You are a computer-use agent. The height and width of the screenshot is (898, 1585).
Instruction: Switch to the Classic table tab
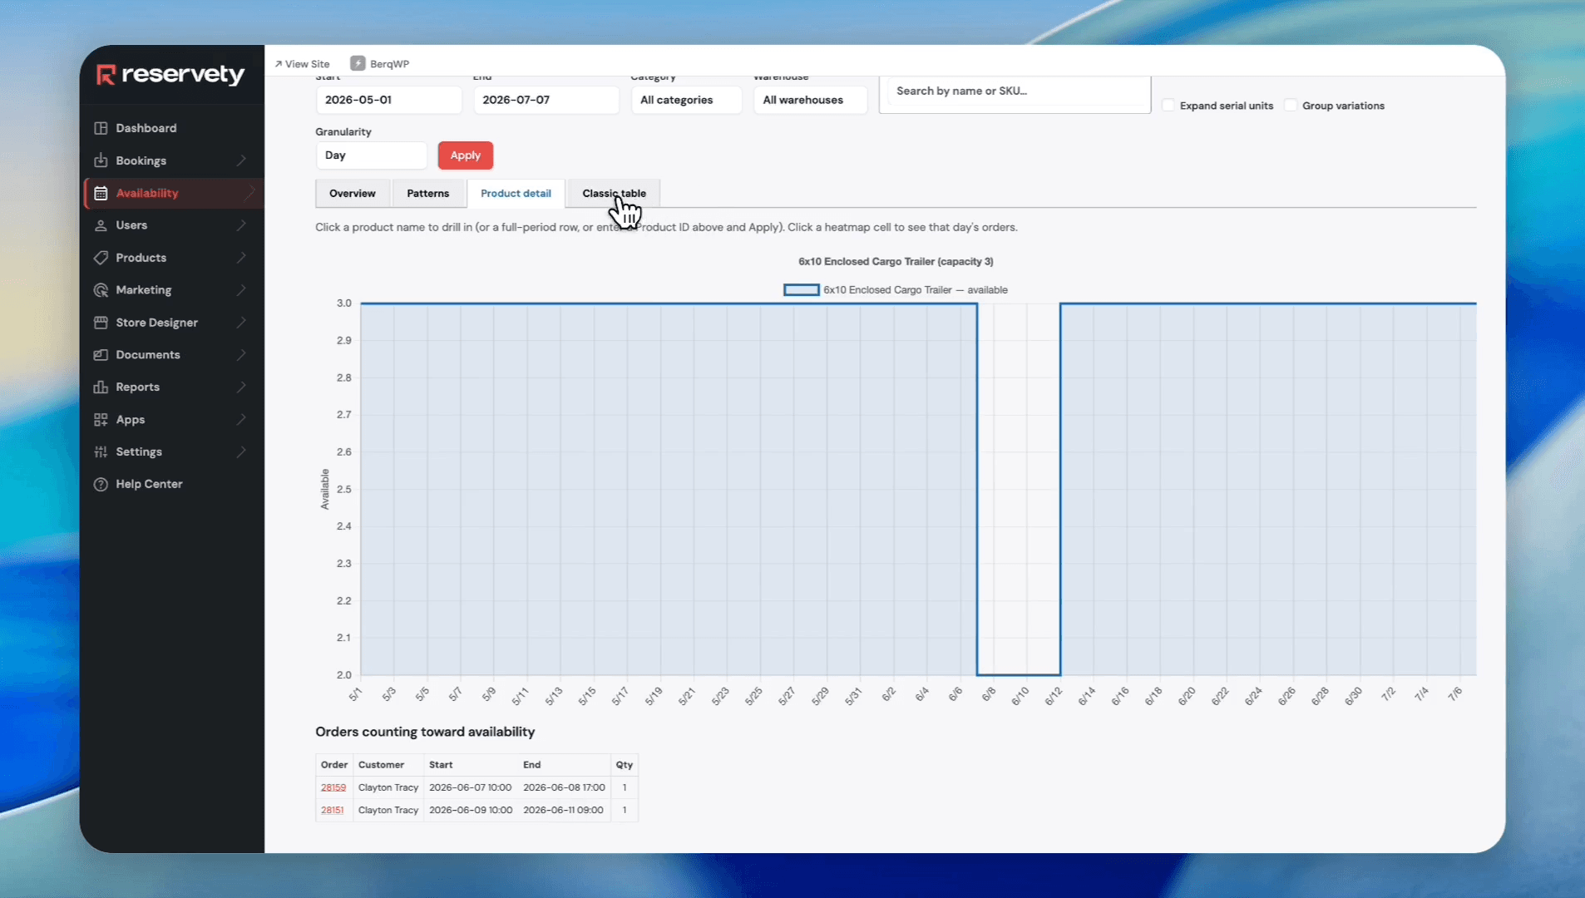point(614,194)
